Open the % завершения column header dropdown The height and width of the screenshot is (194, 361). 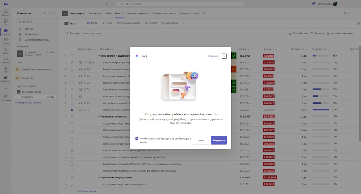pyautogui.click(x=328, y=49)
